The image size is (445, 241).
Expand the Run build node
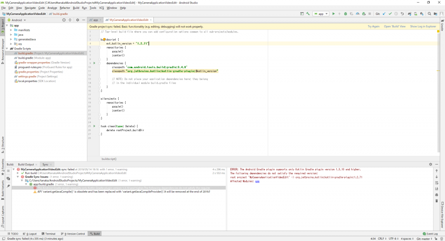click(18, 173)
